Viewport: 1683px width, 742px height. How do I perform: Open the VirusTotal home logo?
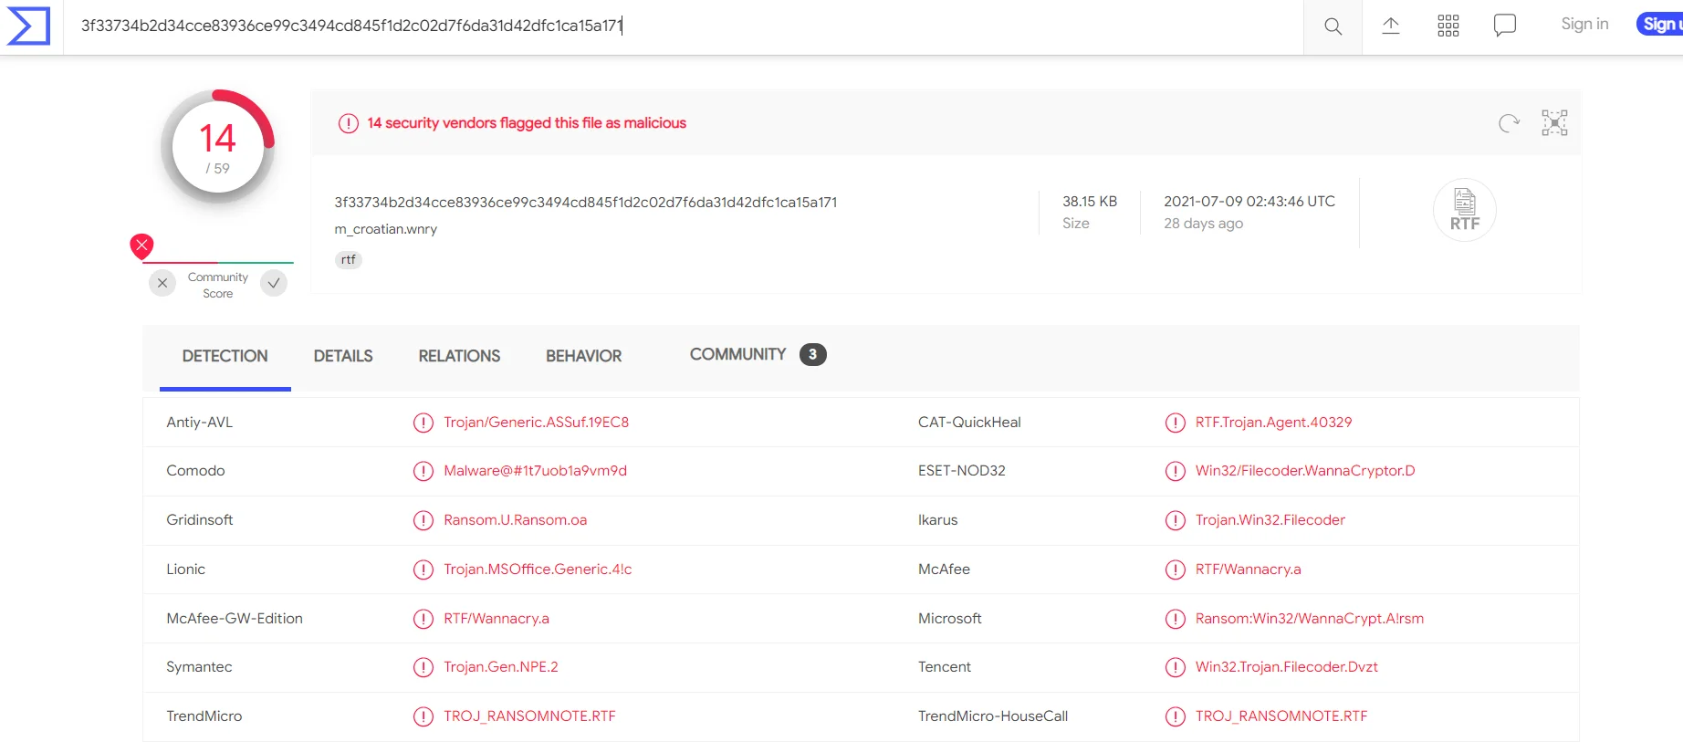pos(28,26)
